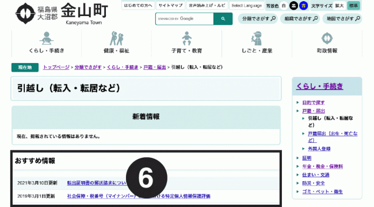Open ゴミ・ペット・衛生 sidebar link
Image resolution: width=374 pixels, height=207 pixels.
coord(322,192)
